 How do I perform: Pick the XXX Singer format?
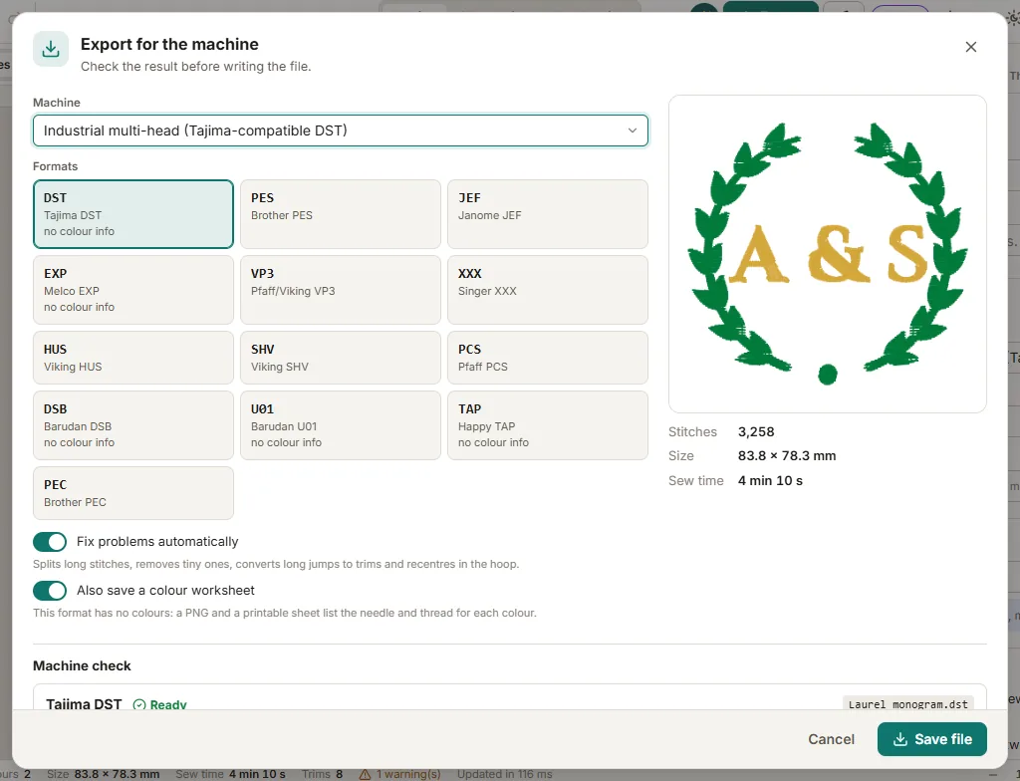[548, 290]
